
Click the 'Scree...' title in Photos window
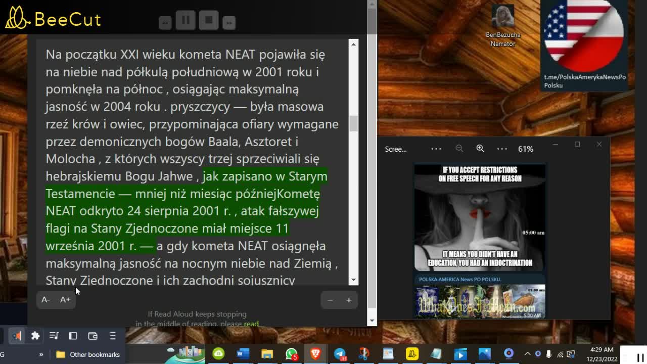pos(396,149)
